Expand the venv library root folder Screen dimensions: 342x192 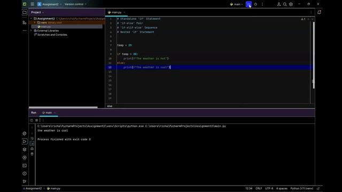coord(35,22)
